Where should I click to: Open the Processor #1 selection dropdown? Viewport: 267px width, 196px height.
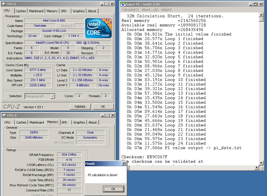pos(53,96)
